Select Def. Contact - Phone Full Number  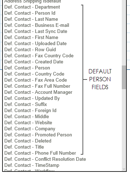coord(40,153)
